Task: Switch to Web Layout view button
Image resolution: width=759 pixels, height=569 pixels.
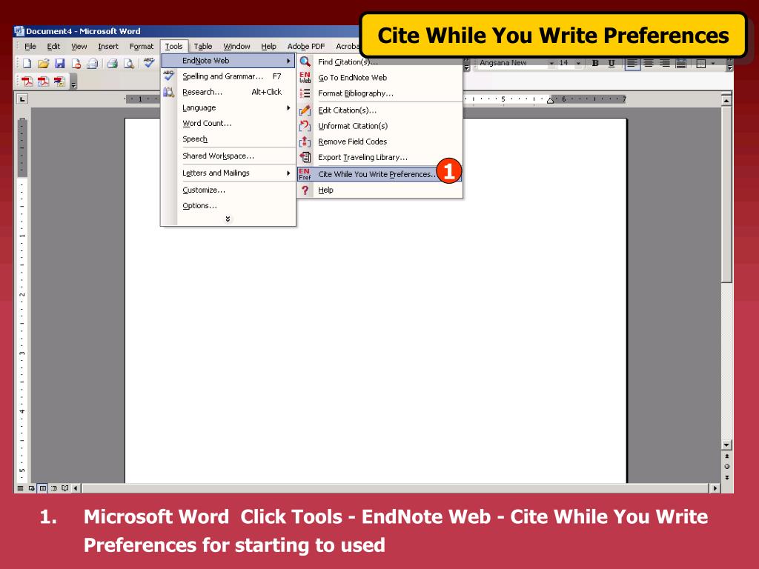Action: tap(31, 488)
